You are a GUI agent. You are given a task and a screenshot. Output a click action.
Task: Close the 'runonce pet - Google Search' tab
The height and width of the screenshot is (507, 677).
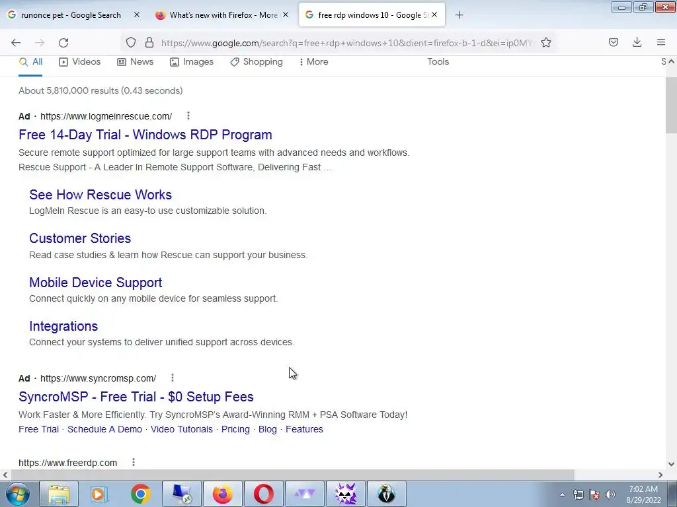[x=137, y=15]
